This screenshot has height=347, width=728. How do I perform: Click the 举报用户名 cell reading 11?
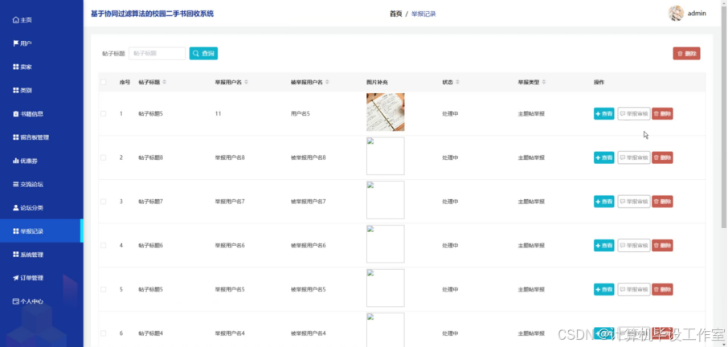218,113
